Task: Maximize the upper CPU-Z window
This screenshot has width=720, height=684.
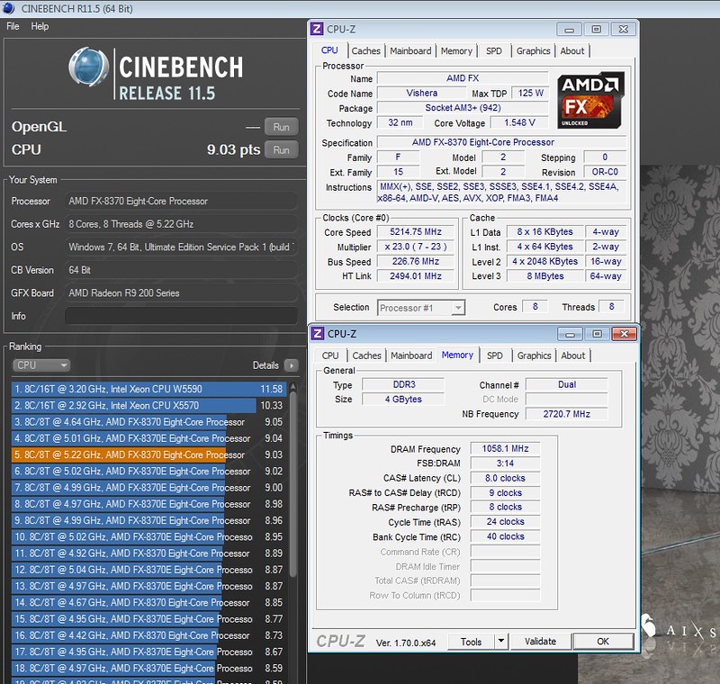Action: pos(596,30)
